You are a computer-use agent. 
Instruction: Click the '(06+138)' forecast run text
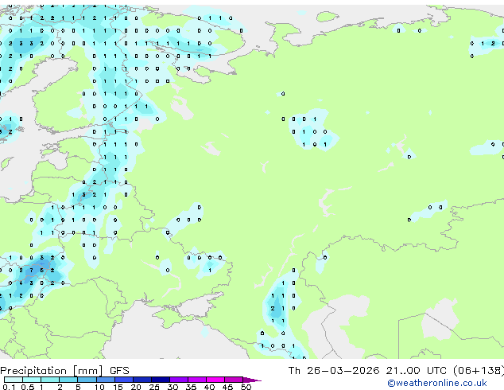pyautogui.click(x=479, y=371)
